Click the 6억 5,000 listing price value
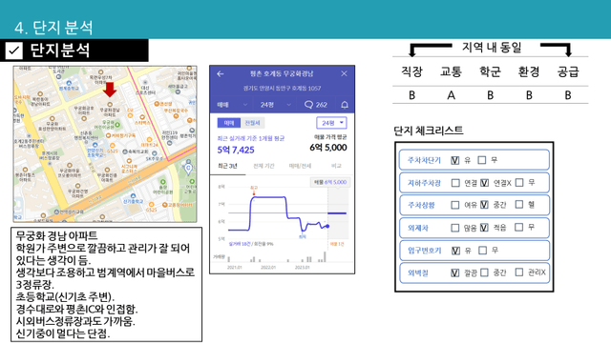Viewport: 611px width, 343px height. [x=328, y=148]
